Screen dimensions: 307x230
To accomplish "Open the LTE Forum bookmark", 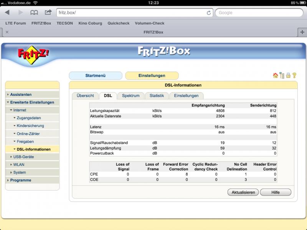I will [x=16, y=23].
